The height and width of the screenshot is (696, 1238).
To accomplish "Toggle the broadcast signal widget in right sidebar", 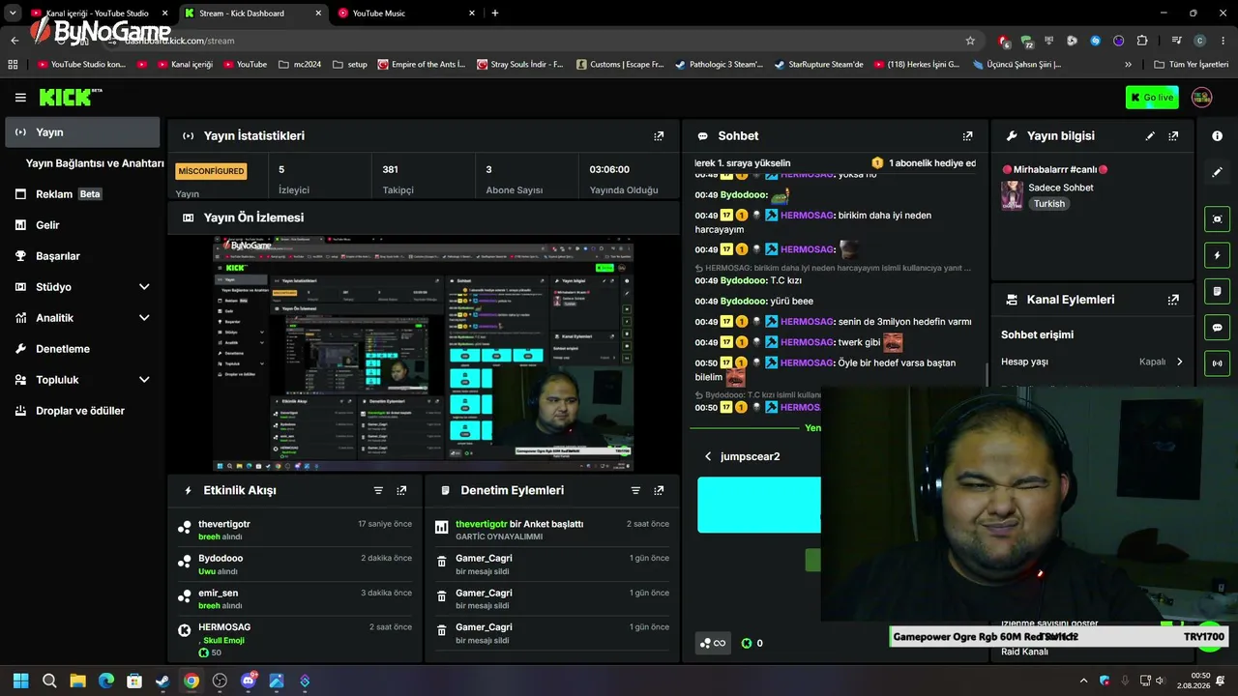I will (x=1217, y=363).
